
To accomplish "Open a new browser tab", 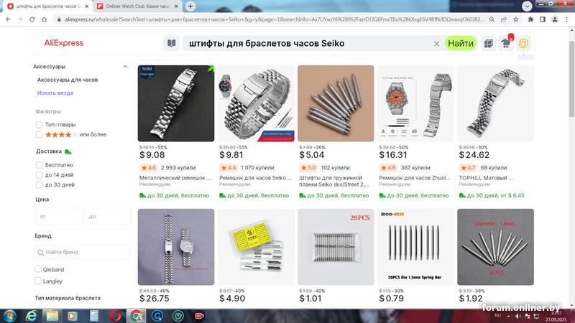I will pos(190,6).
